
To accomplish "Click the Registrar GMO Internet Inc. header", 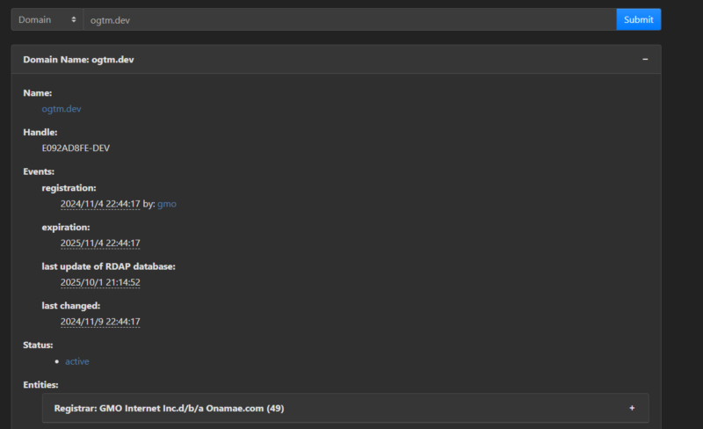I will click(169, 408).
